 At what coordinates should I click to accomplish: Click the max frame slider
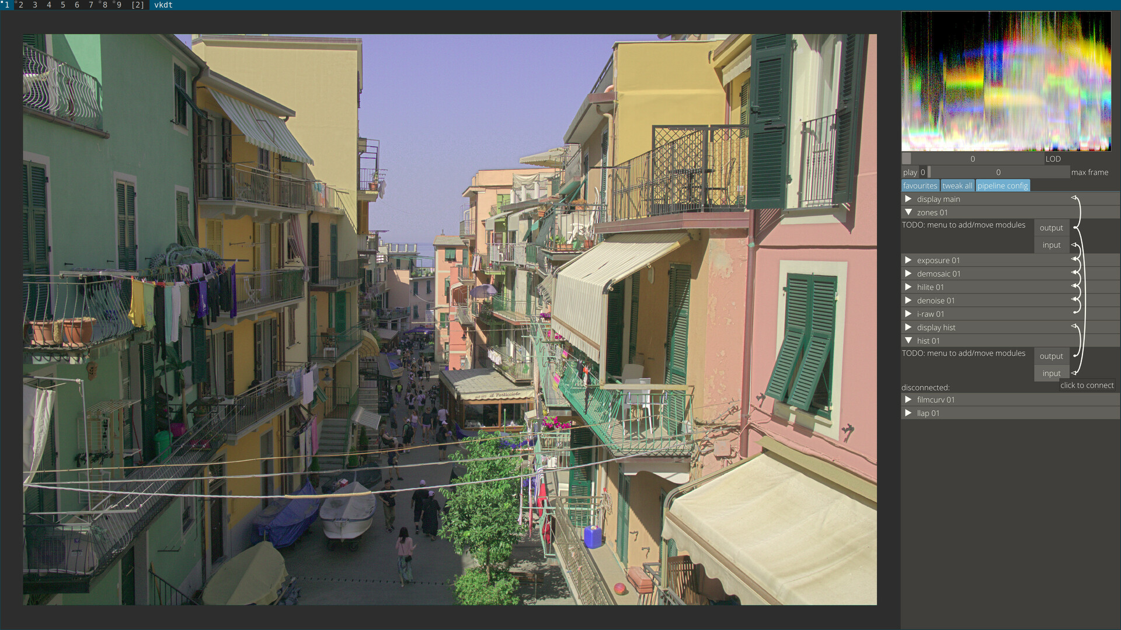point(998,172)
